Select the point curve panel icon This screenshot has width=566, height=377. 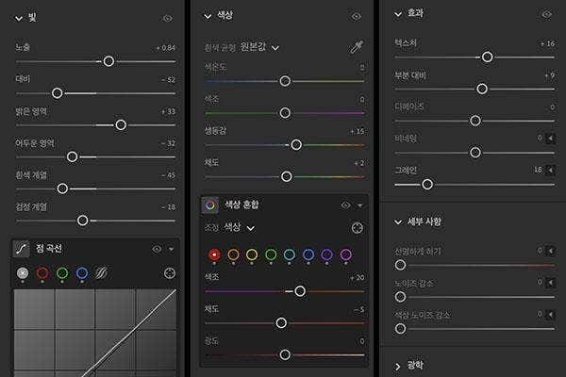pos(21,249)
